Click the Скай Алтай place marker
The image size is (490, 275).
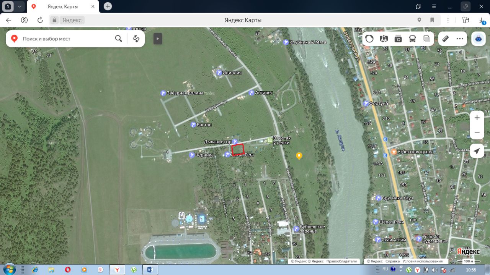[378, 240]
